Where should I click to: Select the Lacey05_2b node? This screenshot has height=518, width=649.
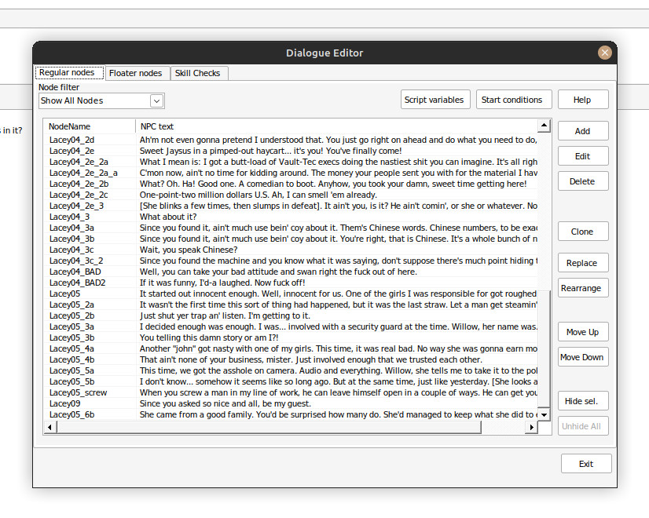(x=291, y=316)
